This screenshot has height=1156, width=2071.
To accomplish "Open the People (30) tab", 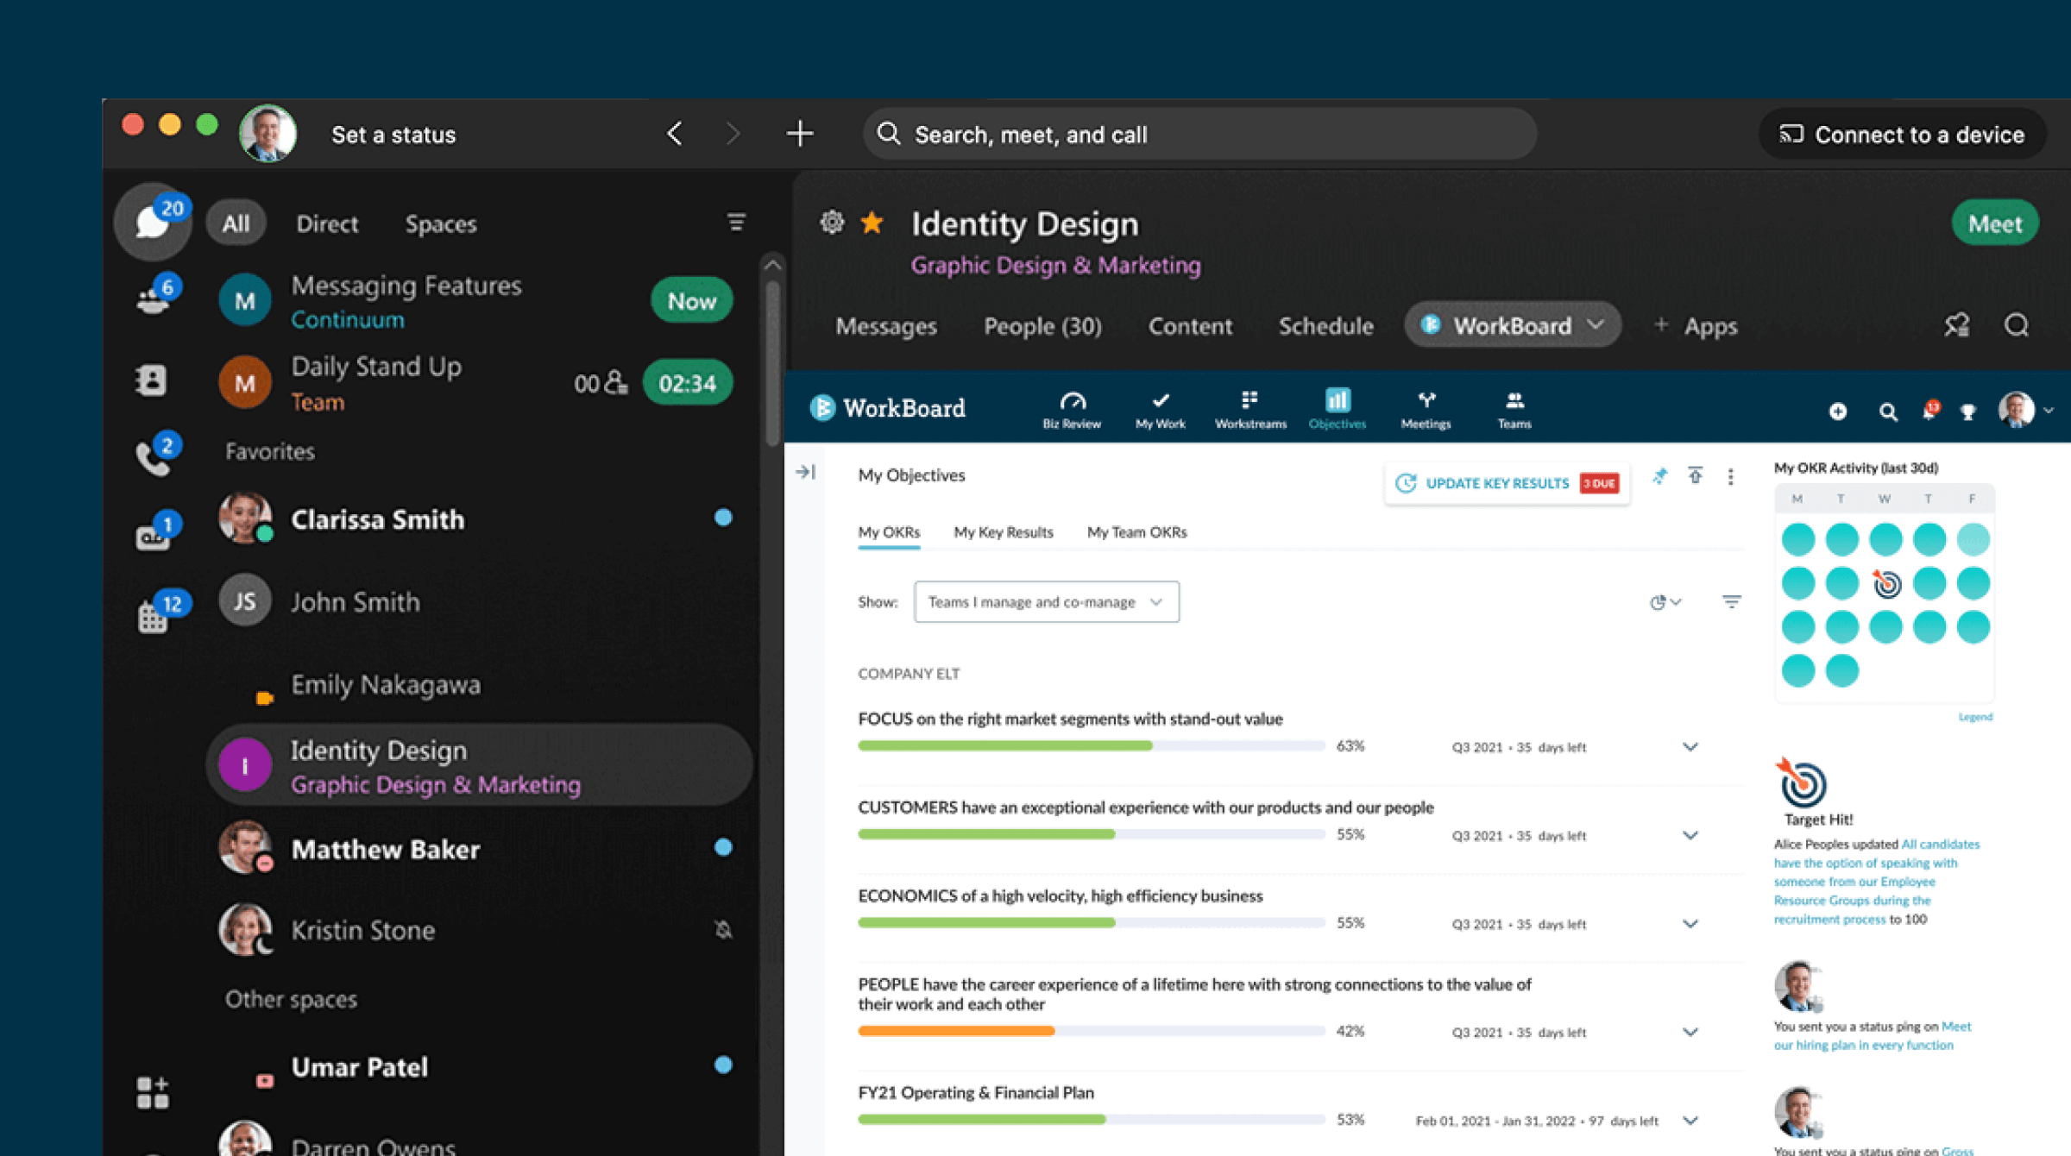I will point(1042,326).
